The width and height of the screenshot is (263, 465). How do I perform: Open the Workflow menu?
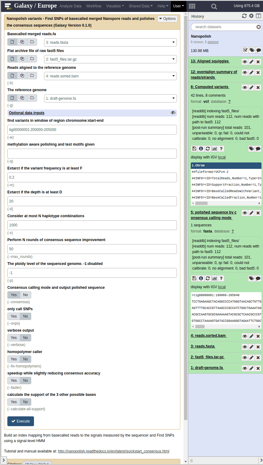tap(94, 6)
